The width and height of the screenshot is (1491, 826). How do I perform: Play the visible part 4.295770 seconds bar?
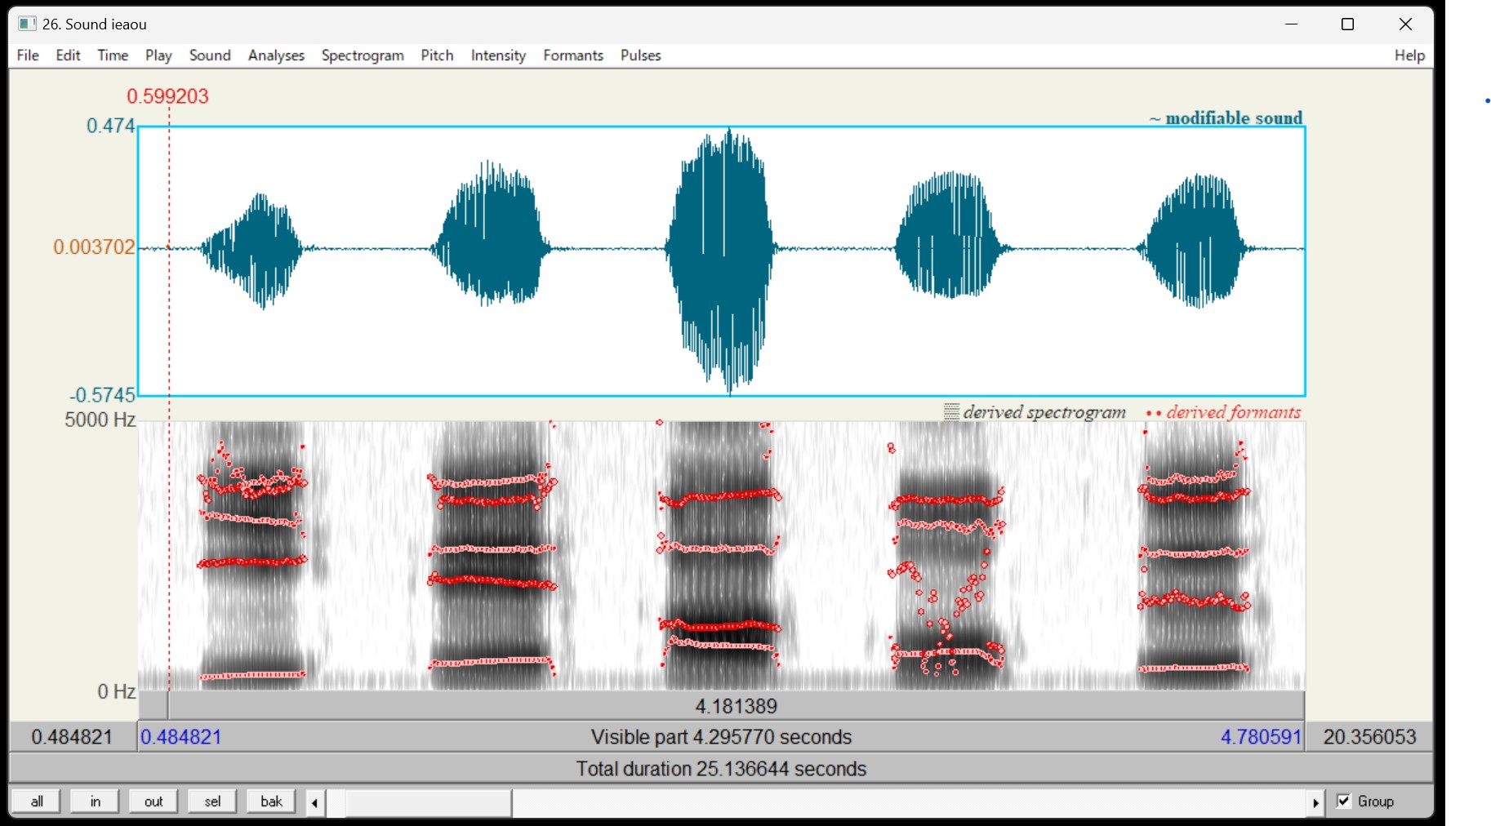[x=721, y=737]
